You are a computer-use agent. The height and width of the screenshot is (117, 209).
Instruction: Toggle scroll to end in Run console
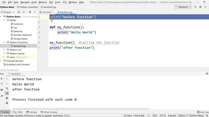click(7, 93)
